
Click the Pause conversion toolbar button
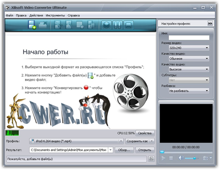(x=117, y=25)
